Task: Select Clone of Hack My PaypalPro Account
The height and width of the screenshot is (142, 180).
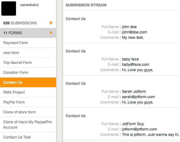Action: click(x=27, y=125)
